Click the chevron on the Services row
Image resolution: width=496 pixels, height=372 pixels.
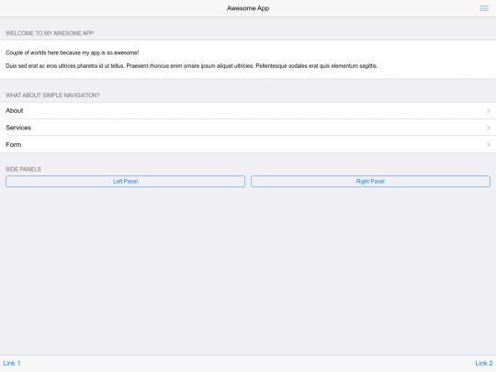pos(489,128)
